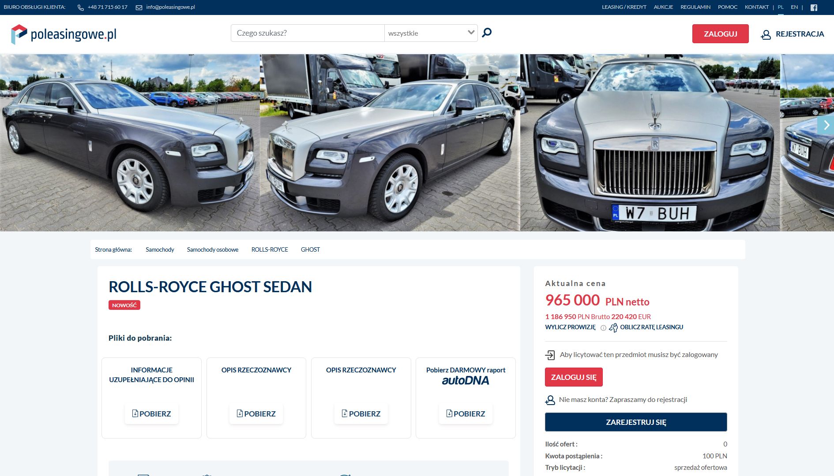
Task: Open Aukcje menu item
Action: (x=663, y=7)
